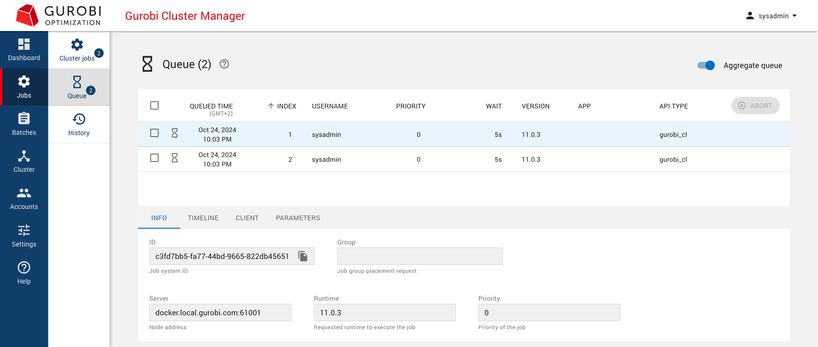
Task: Open the Cluster jobs view
Action: click(78, 50)
